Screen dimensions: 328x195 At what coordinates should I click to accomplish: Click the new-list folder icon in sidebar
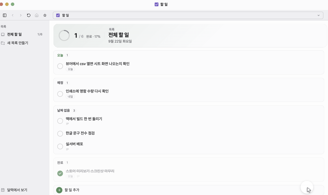3,43
